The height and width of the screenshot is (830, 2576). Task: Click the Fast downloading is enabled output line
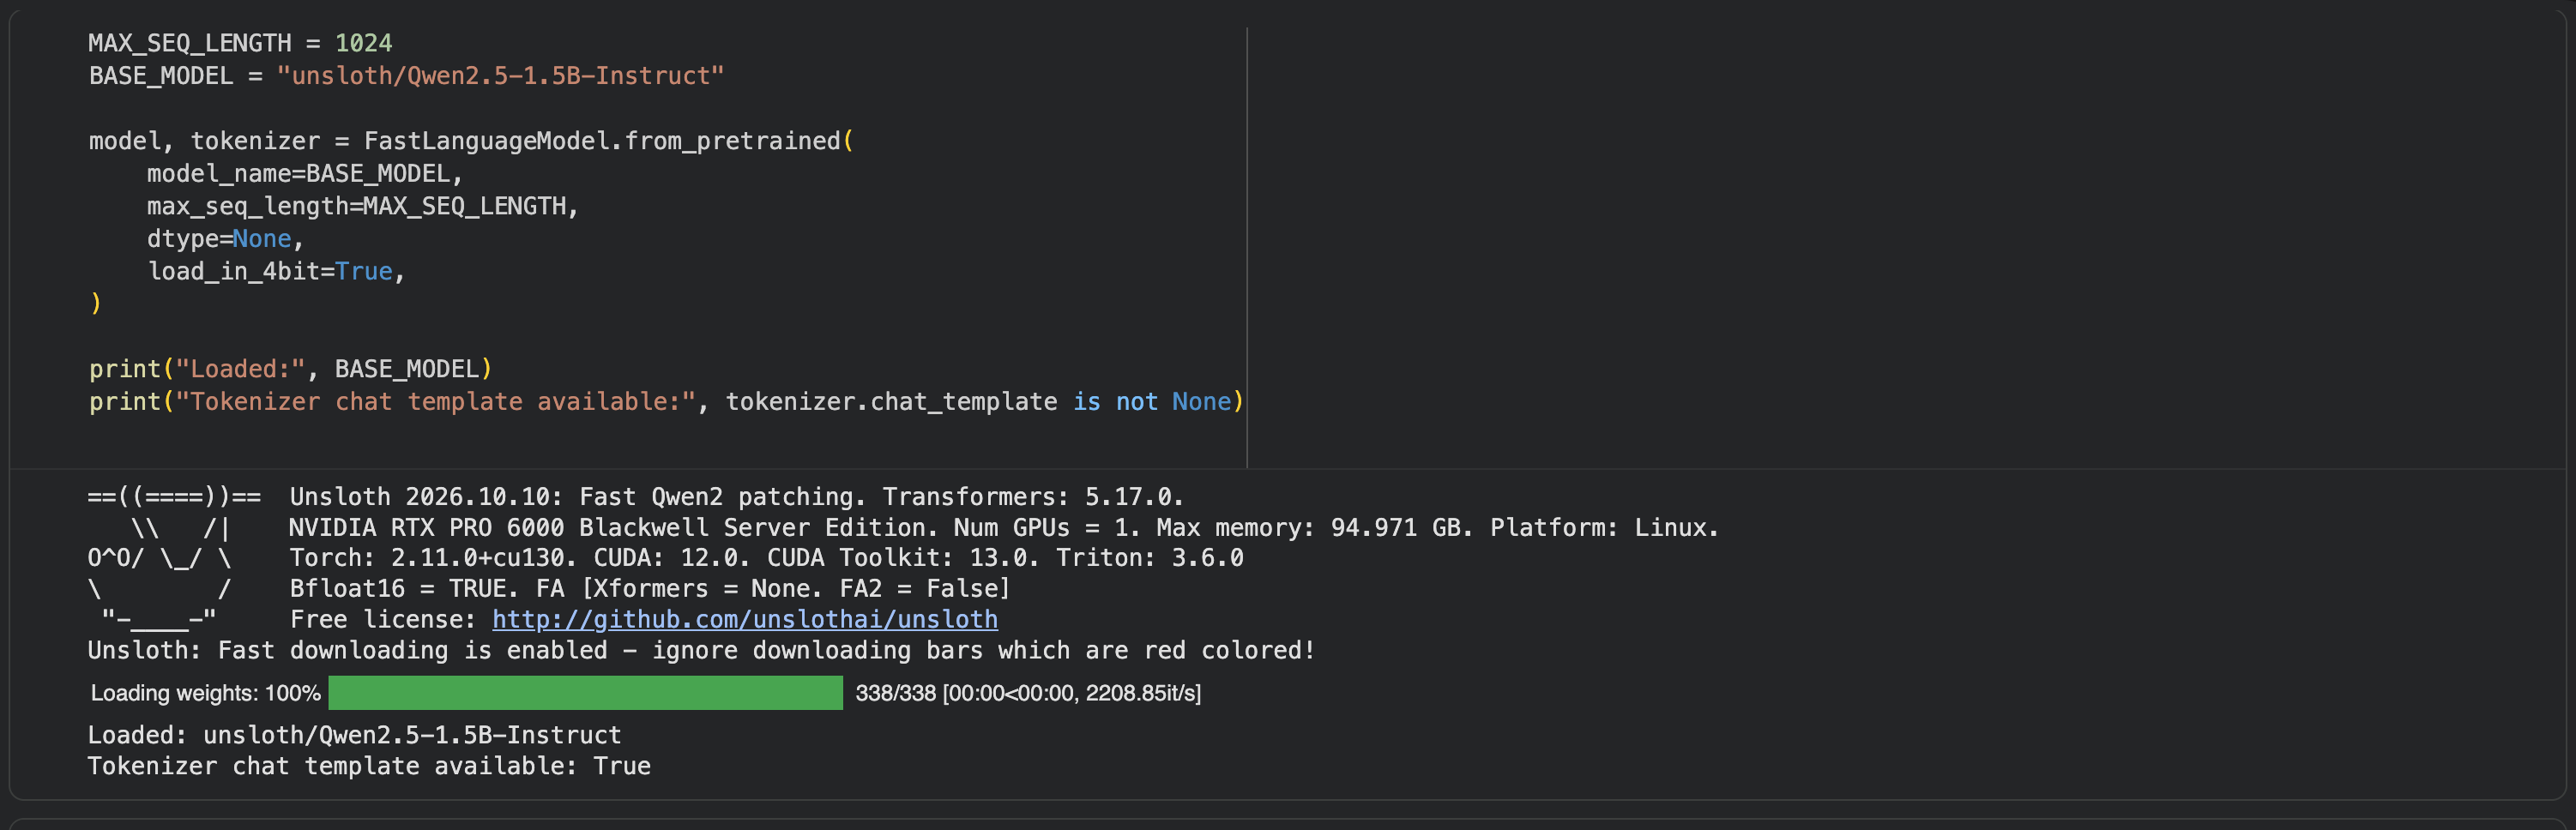pos(701,651)
